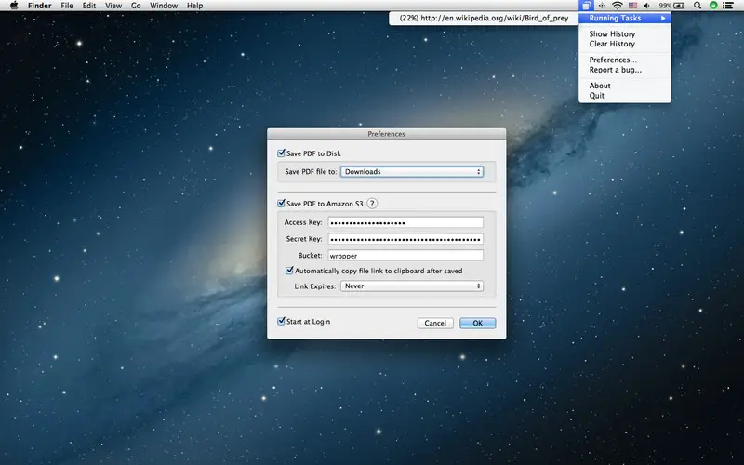Screen dimensions: 744x465
Task: Open the View menu
Action: [x=113, y=6]
